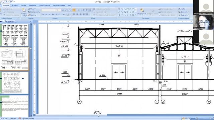This screenshot has width=214, height=120.
Task: Click the Восстановить reset slide button
Action: [x=34, y=12]
